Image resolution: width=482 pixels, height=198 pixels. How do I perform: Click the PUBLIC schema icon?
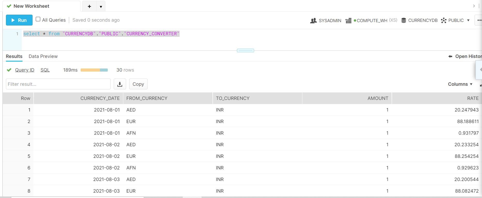[x=444, y=20]
